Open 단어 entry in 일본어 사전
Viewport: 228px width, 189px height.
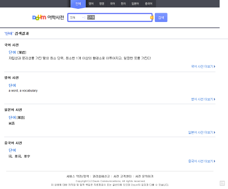point(12,117)
